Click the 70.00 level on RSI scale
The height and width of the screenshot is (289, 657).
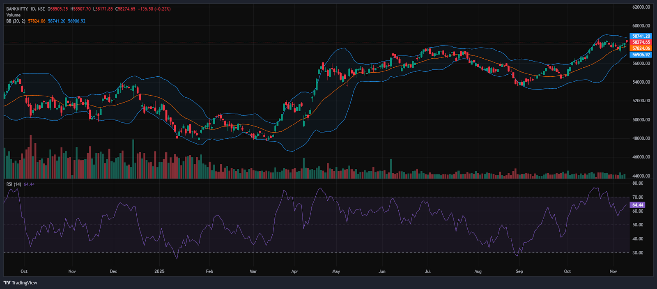coord(638,197)
